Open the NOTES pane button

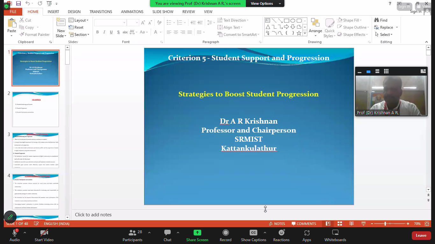(x=277, y=224)
